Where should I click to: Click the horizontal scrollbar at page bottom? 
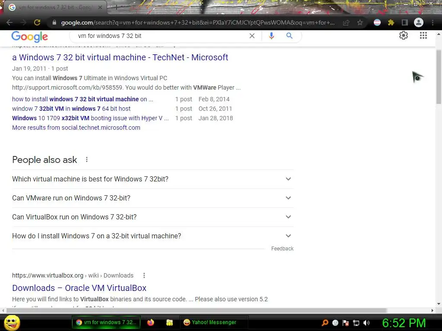(x=196, y=310)
